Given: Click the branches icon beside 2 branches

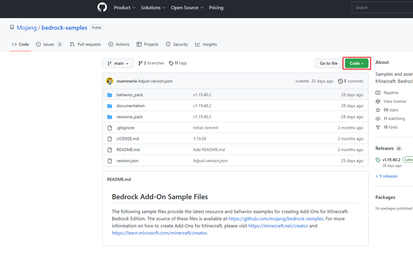Looking at the screenshot, I should [140, 63].
